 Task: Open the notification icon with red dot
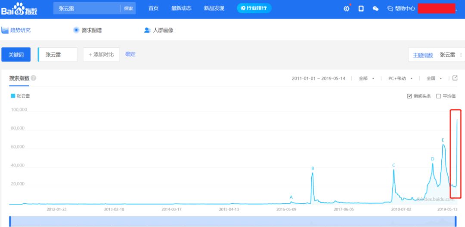click(347, 9)
